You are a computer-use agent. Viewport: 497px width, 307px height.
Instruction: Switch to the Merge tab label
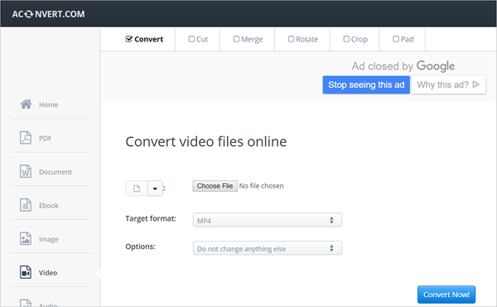pos(252,39)
